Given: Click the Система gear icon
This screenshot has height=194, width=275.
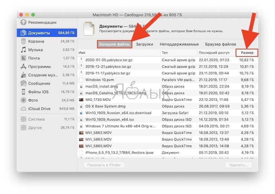Looking at the screenshot, I should pos(23,119).
